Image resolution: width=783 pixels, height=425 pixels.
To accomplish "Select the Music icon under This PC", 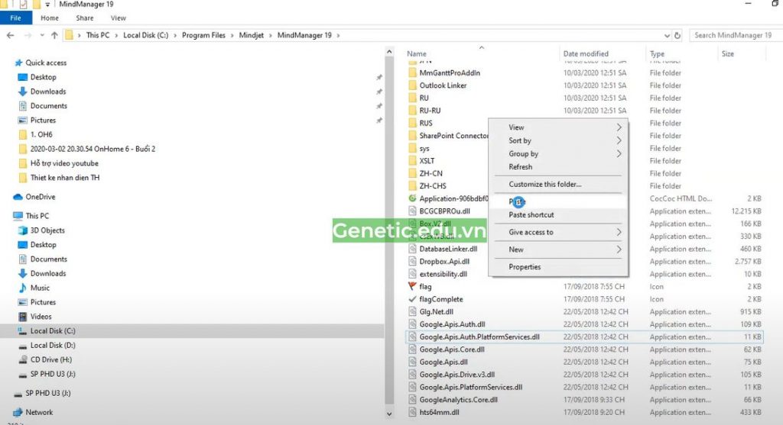I will pyautogui.click(x=22, y=288).
